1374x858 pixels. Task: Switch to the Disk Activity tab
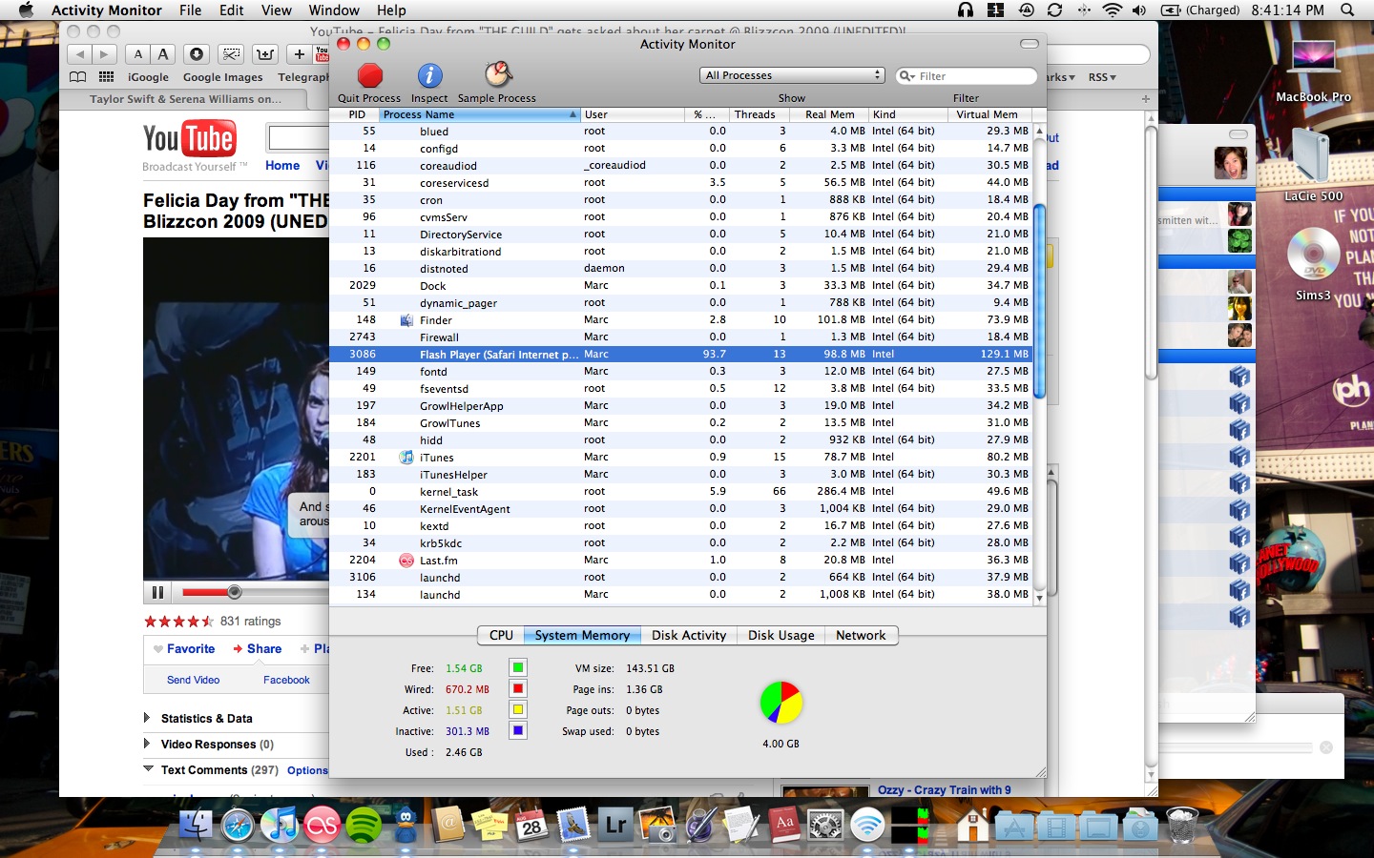click(x=688, y=635)
